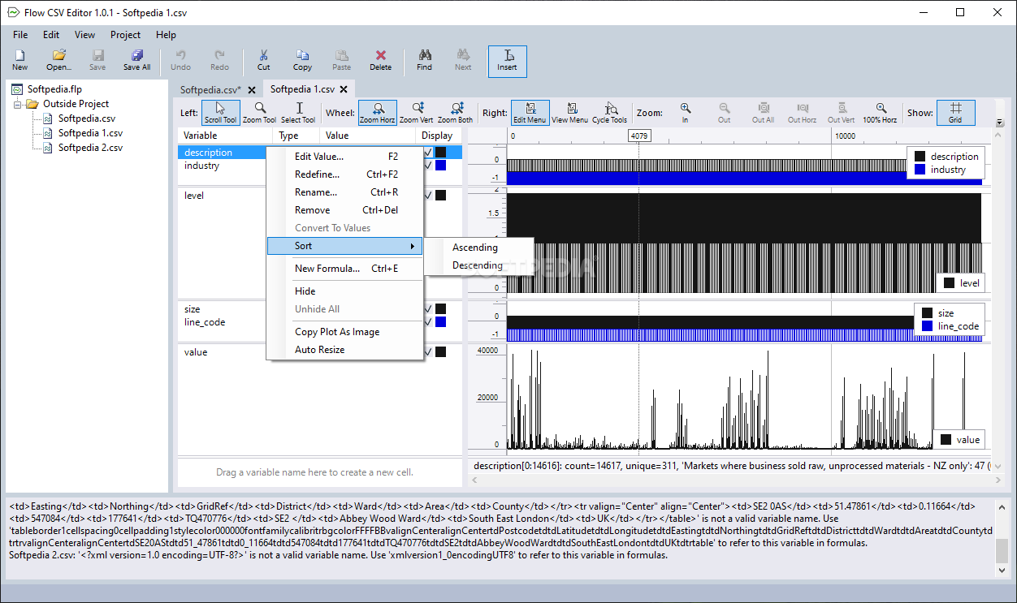Screen dimensions: 1017x603
Task: Collapse the Outside Project tree node
Action: (17, 104)
